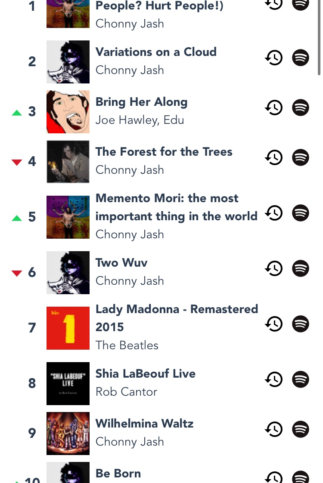The height and width of the screenshot is (483, 323).
Task: View history icon for Two Wuv
Action: point(274,268)
